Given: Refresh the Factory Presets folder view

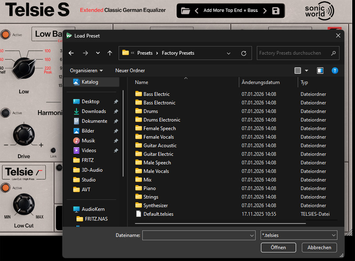Looking at the screenshot, I should point(244,53).
